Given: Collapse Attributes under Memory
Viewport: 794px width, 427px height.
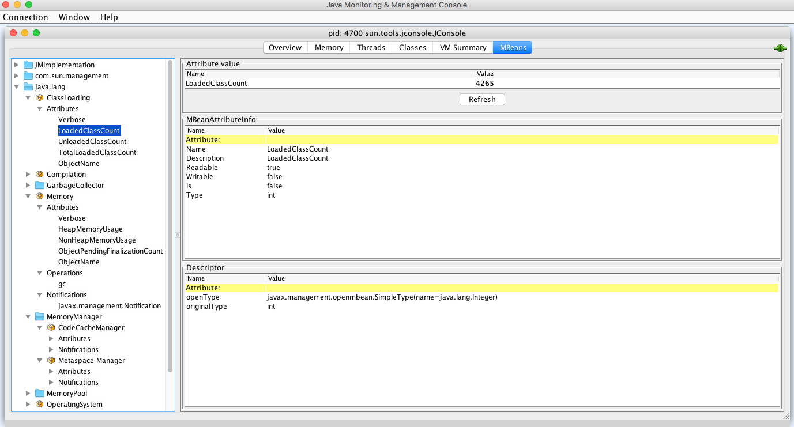Looking at the screenshot, I should pos(39,207).
